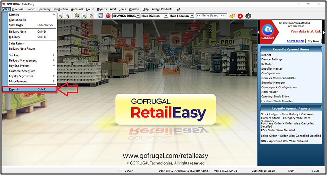Viewport: 327px width, 175px height.
Task: Click Exit in the menu bar
Action: pyautogui.click(x=178, y=9)
